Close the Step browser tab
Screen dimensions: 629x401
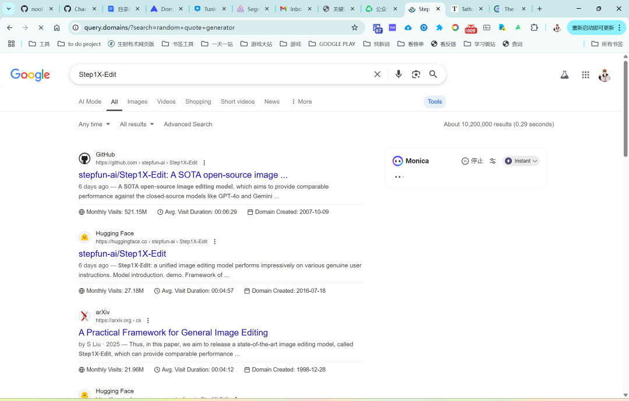pyautogui.click(x=438, y=9)
